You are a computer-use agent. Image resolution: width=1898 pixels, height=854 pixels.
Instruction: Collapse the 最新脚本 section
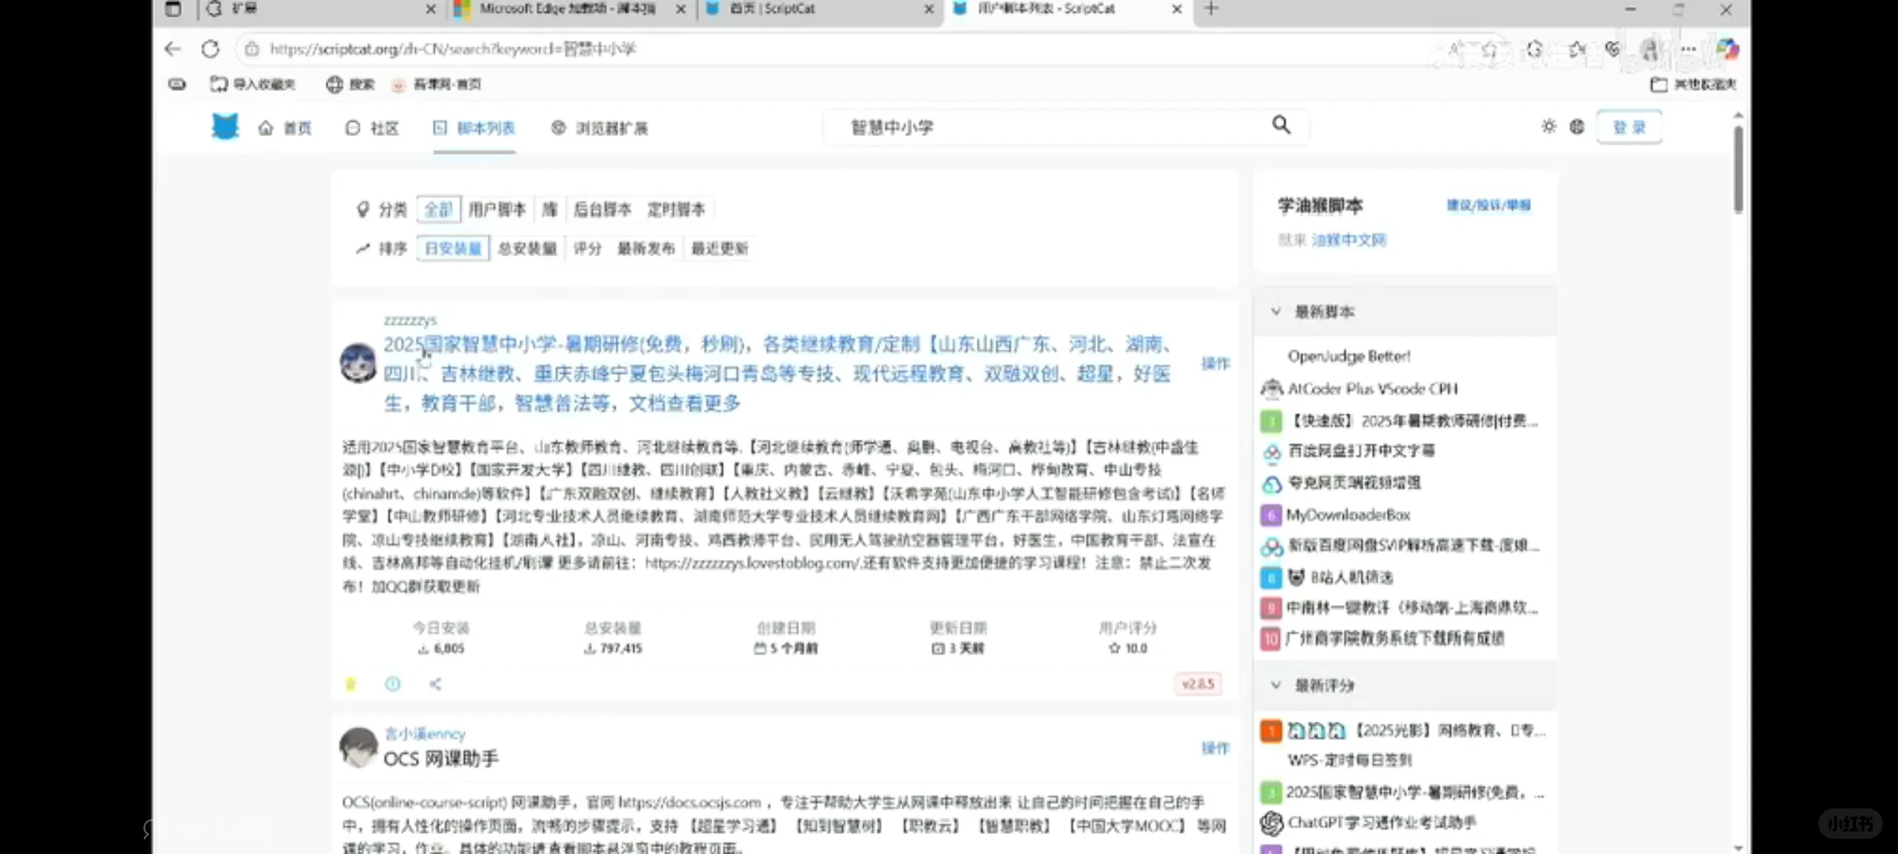[1276, 312]
